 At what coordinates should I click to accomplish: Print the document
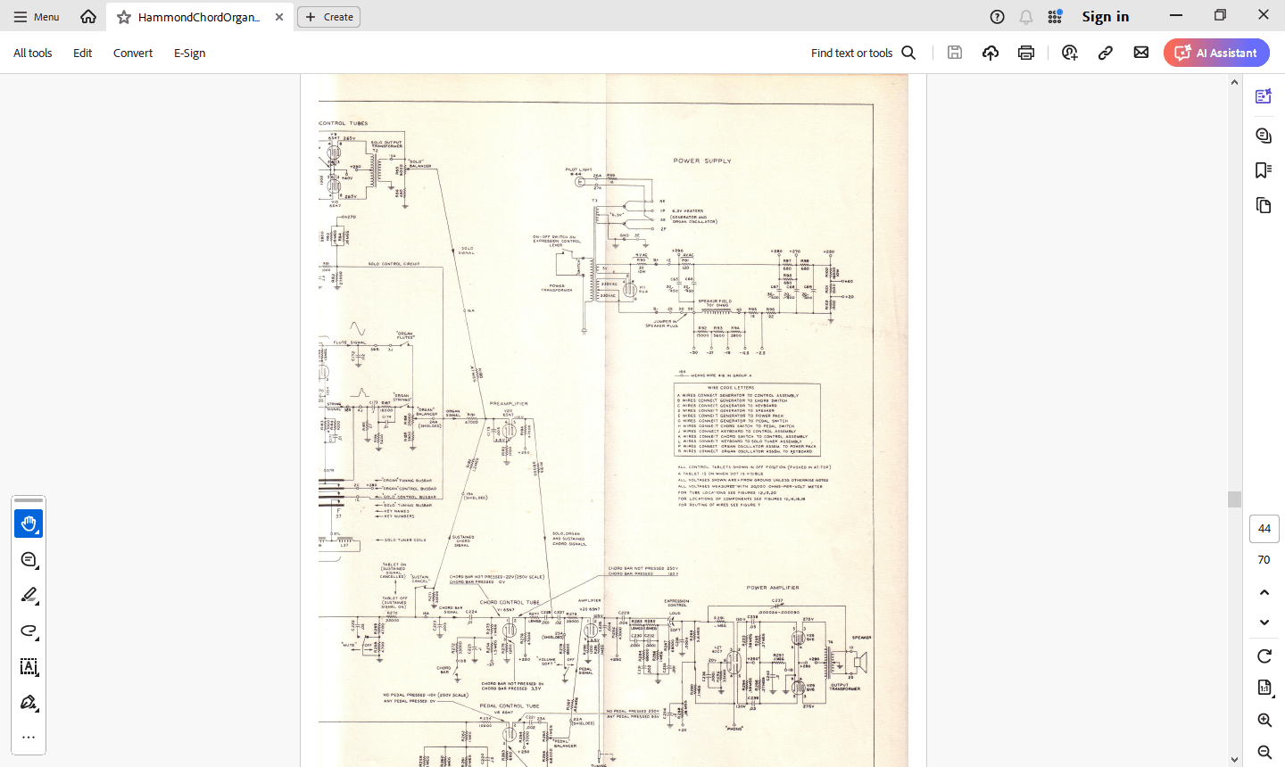tap(1026, 53)
